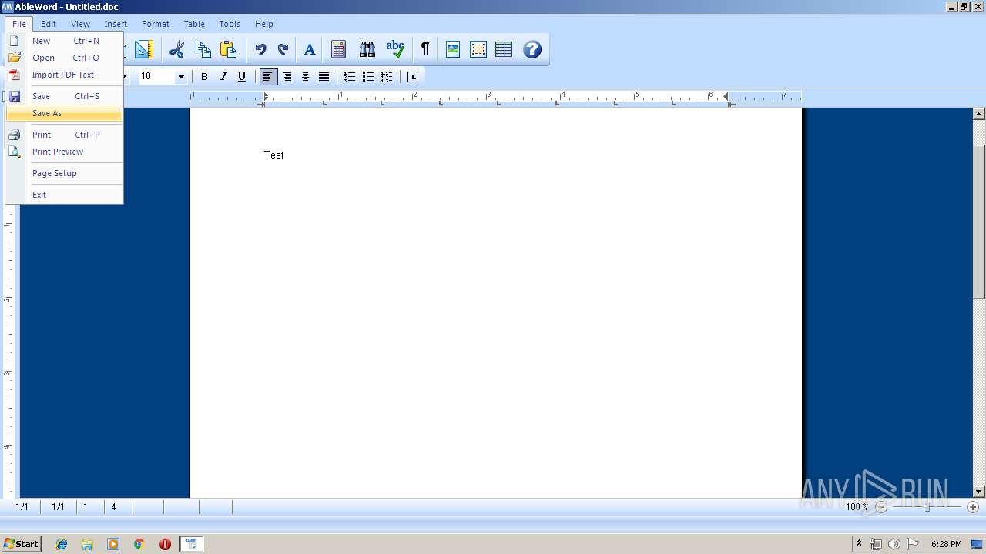Open the Edit menu

pos(49,24)
